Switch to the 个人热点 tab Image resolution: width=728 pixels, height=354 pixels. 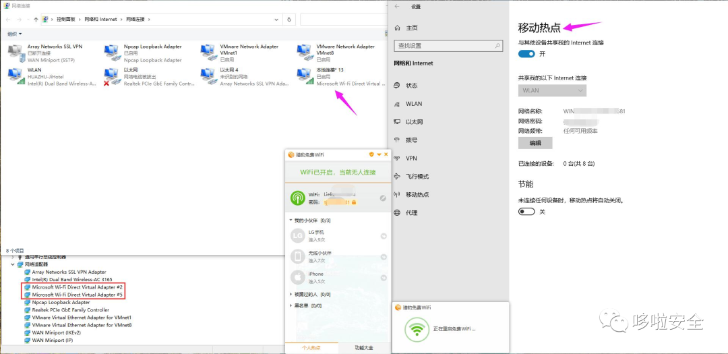311,348
